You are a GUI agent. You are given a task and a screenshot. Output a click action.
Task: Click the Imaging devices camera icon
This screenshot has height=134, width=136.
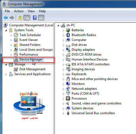click(x=68, y=69)
